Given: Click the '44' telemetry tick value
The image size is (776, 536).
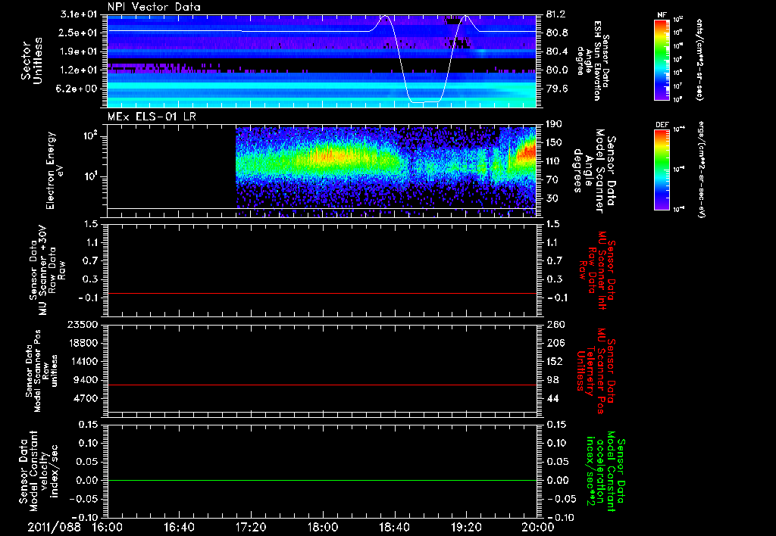Looking at the screenshot, I should coord(552,398).
